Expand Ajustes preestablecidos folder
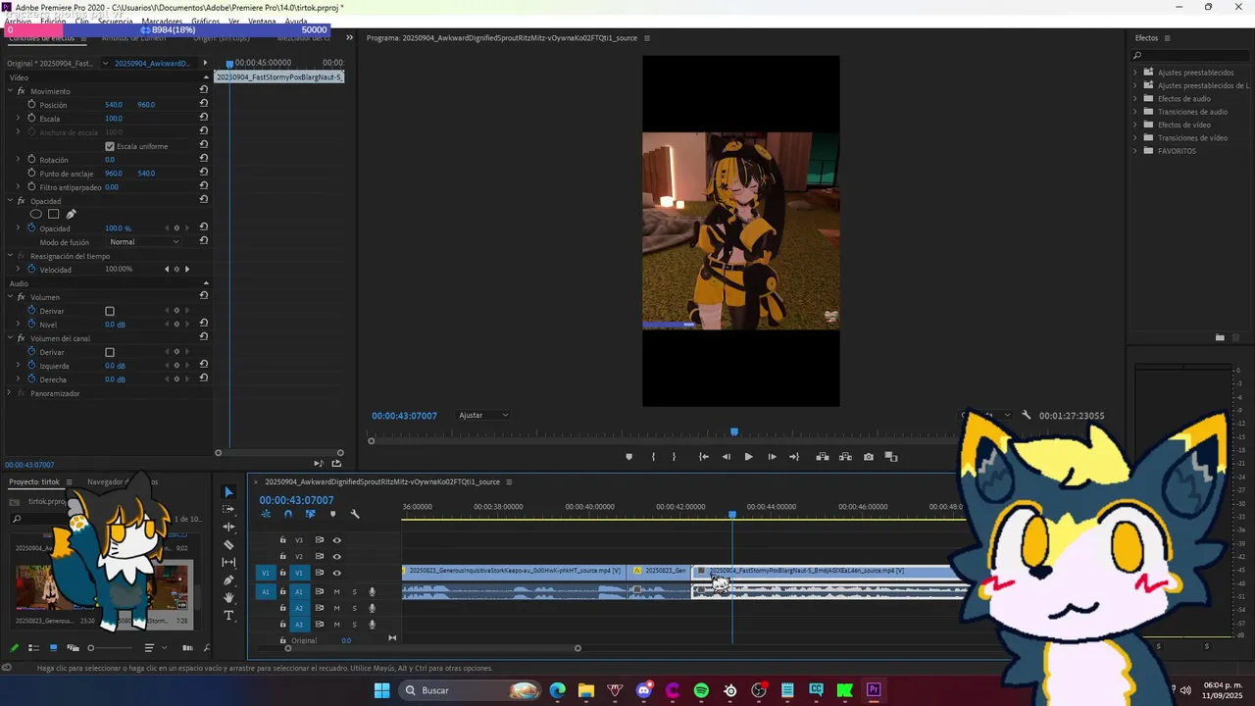 (1135, 73)
